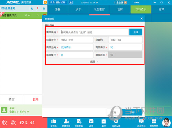Open the 消息中心 message center icon
The image size is (172, 128).
tap(141, 123)
